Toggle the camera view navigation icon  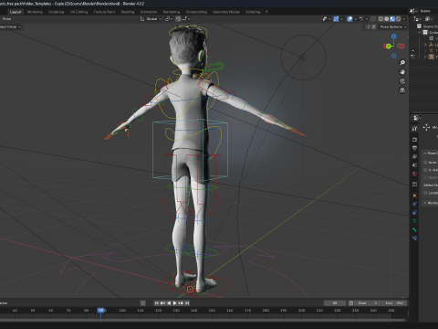click(x=402, y=81)
